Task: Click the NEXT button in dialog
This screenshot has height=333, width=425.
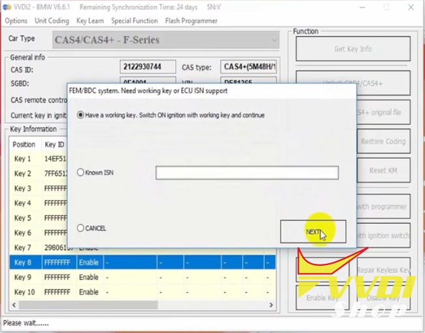Action: (x=313, y=232)
